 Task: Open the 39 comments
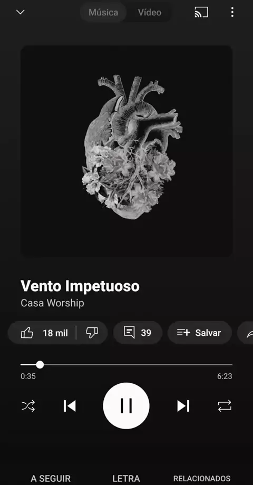coord(138,333)
